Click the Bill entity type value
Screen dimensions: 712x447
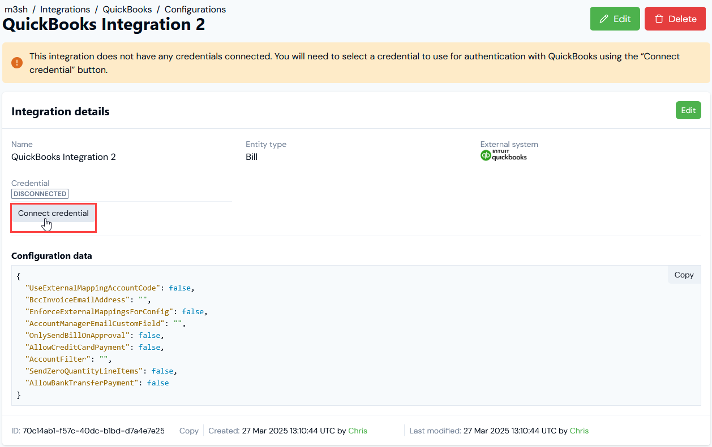click(x=252, y=157)
